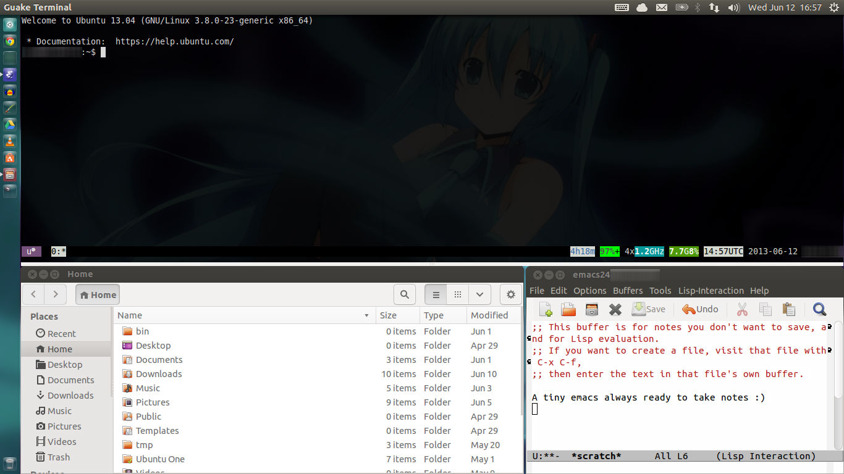Open Ubuntu Software Center from the launcher
Screen dimensions: 844x474
click(10, 158)
